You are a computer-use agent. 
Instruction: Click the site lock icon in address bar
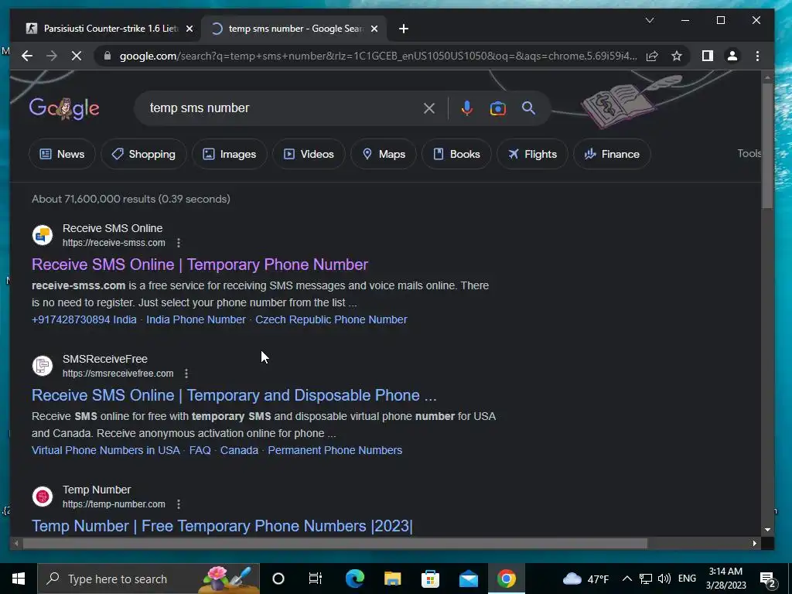107,56
